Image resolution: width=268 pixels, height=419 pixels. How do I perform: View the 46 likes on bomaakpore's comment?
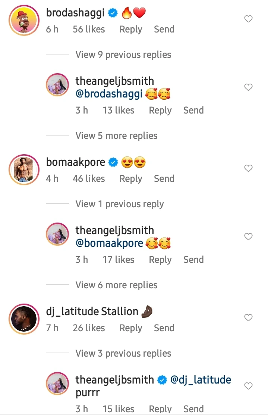coord(89,179)
